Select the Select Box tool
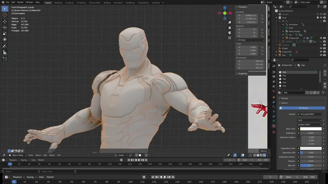The width and height of the screenshot is (328, 184). point(5,9)
